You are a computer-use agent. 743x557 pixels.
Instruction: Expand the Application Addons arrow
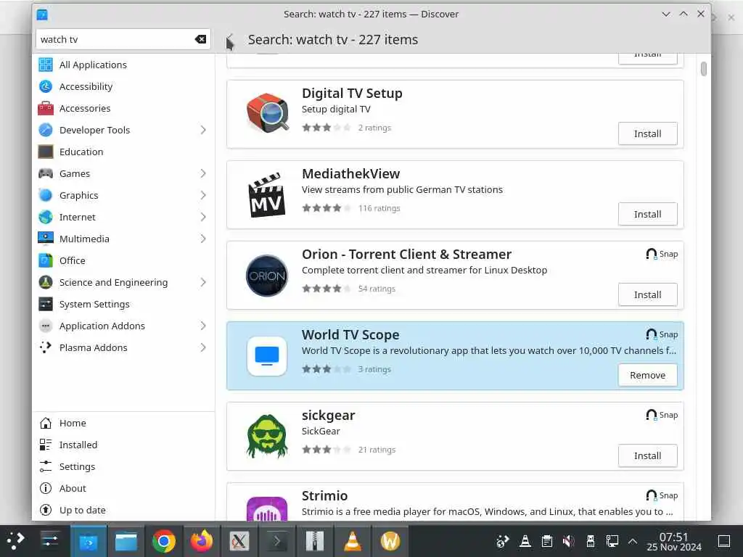pyautogui.click(x=203, y=326)
